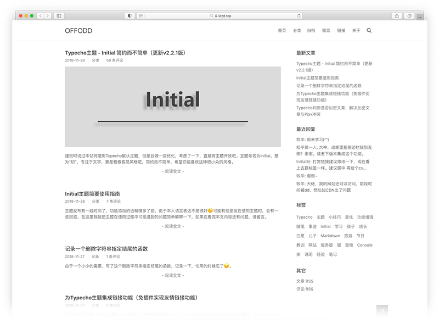This screenshot has width=439, height=323.
Task: Click 阅读全文 under the Initial theme post
Action: click(x=173, y=171)
